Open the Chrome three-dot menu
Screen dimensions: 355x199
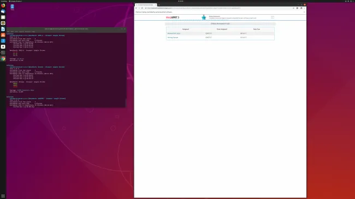point(305,8)
